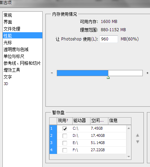
Task: Uncheck the C:\ scratch disk checkbox
Action: [x=65, y=129]
